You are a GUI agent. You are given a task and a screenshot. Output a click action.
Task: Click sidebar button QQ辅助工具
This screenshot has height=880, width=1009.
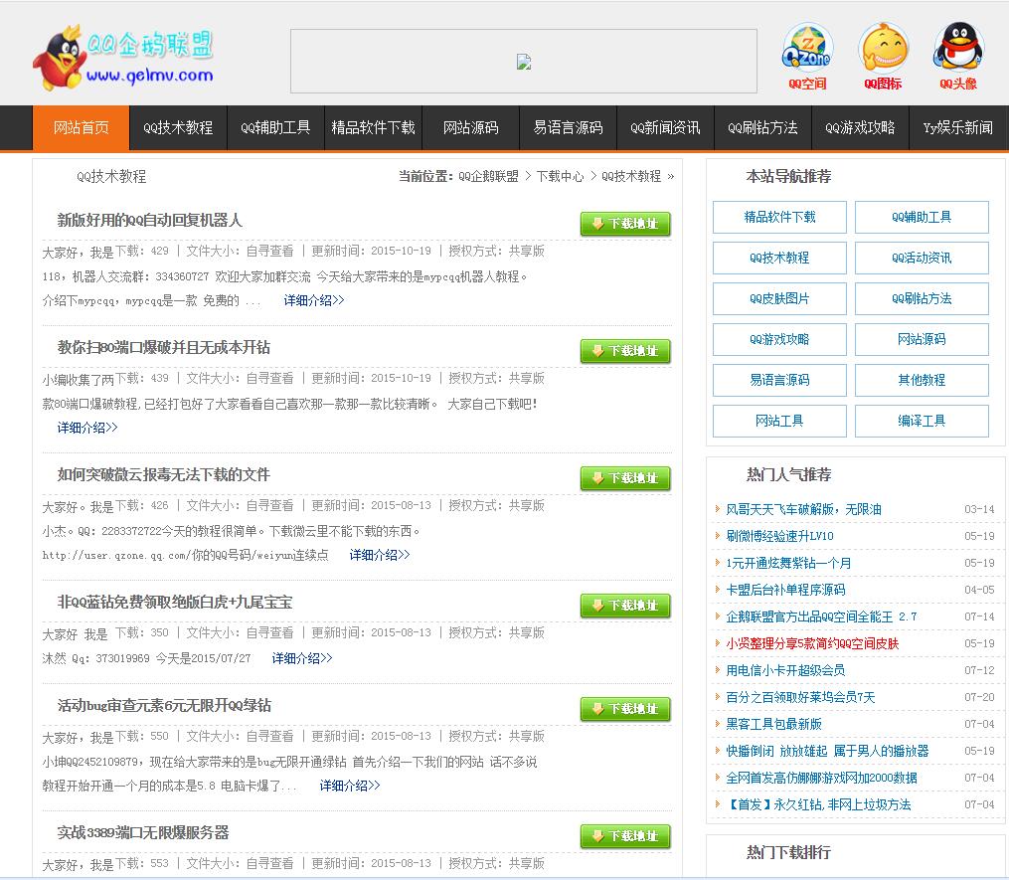[x=922, y=217]
